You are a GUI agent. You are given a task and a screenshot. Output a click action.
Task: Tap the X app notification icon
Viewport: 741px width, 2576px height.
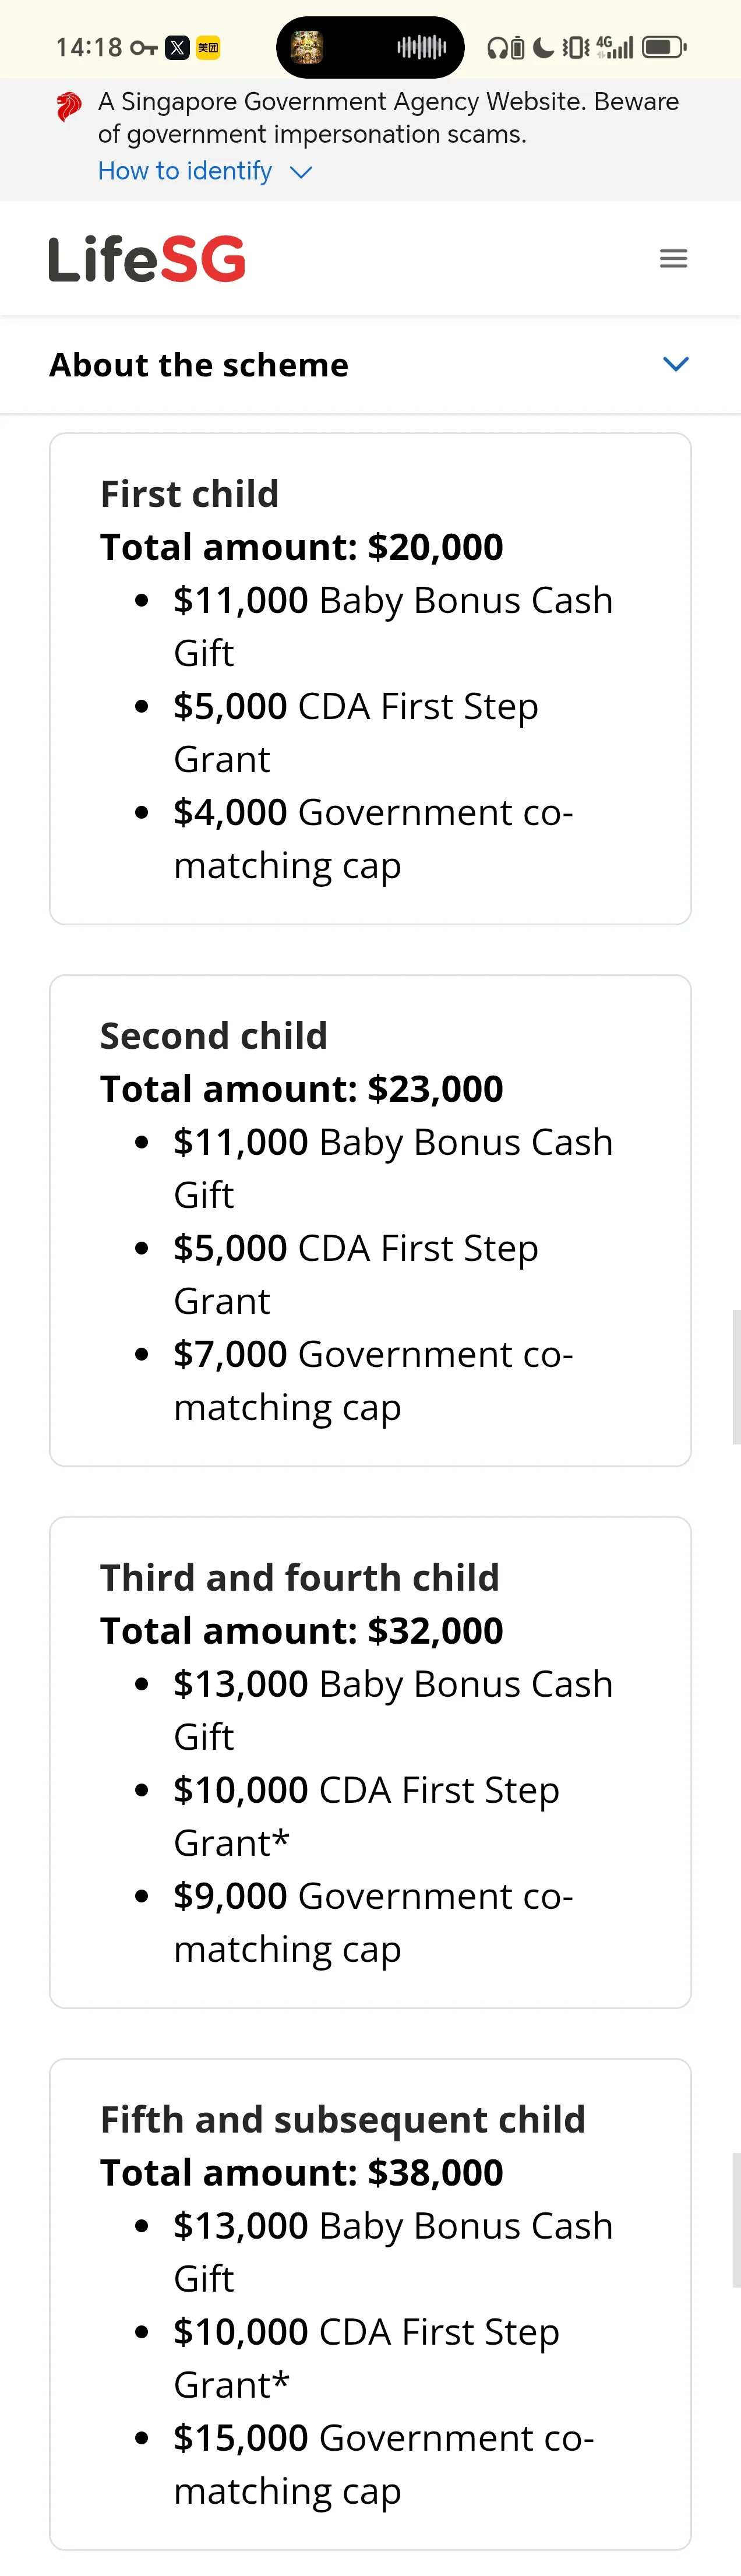point(177,47)
